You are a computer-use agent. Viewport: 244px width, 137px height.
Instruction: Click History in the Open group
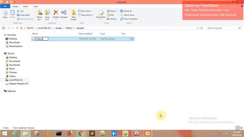click(x=112, y=19)
